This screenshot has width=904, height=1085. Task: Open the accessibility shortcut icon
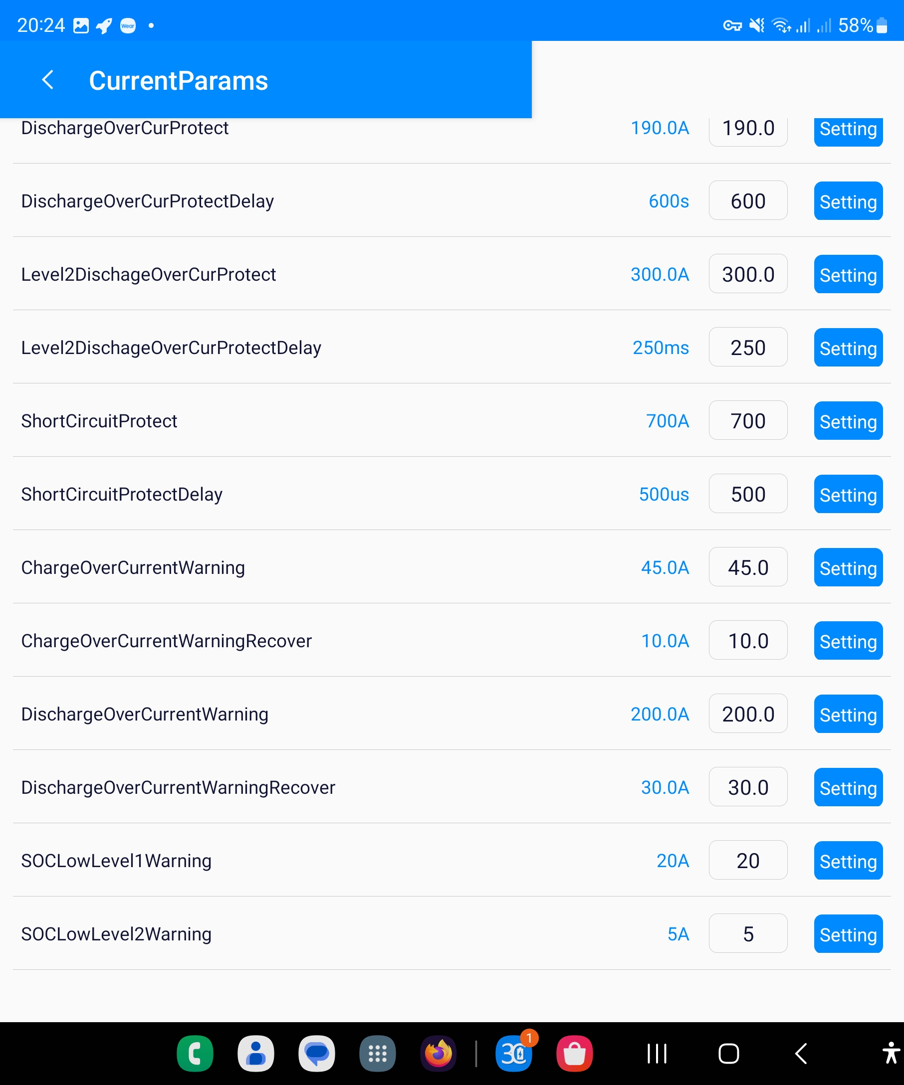tap(891, 1053)
